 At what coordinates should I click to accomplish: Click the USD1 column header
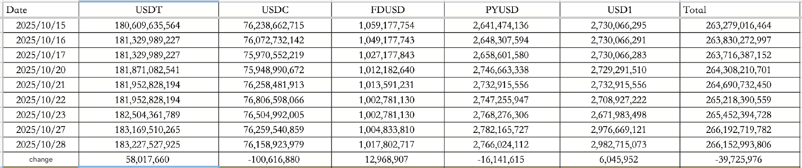[x=619, y=10]
